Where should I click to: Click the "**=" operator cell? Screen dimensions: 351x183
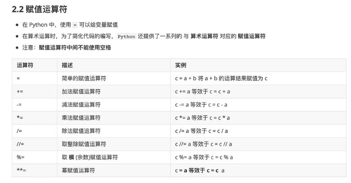coord(21,170)
